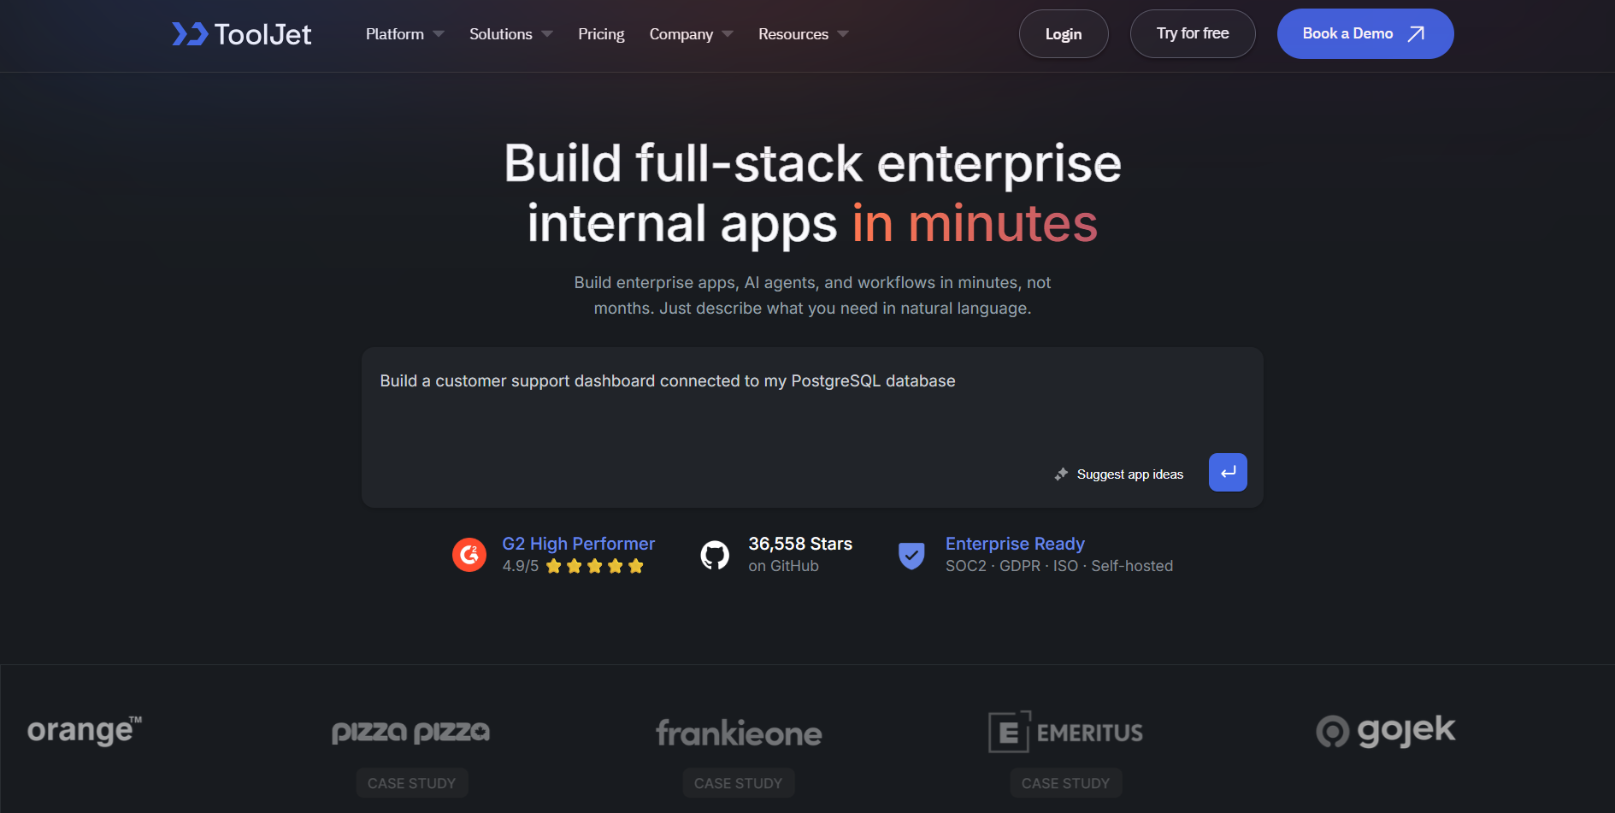Submit the prompt with the enter-arrow button
This screenshot has width=1615, height=813.
(1228, 473)
